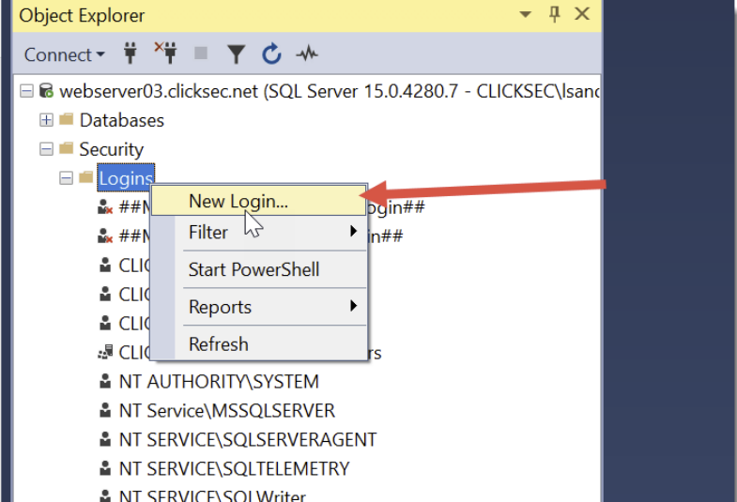Select the Databases folder label
The height and width of the screenshot is (502, 737).
click(x=122, y=121)
